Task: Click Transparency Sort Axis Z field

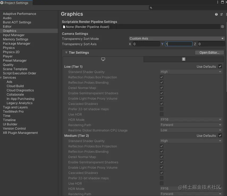Action: (211, 44)
